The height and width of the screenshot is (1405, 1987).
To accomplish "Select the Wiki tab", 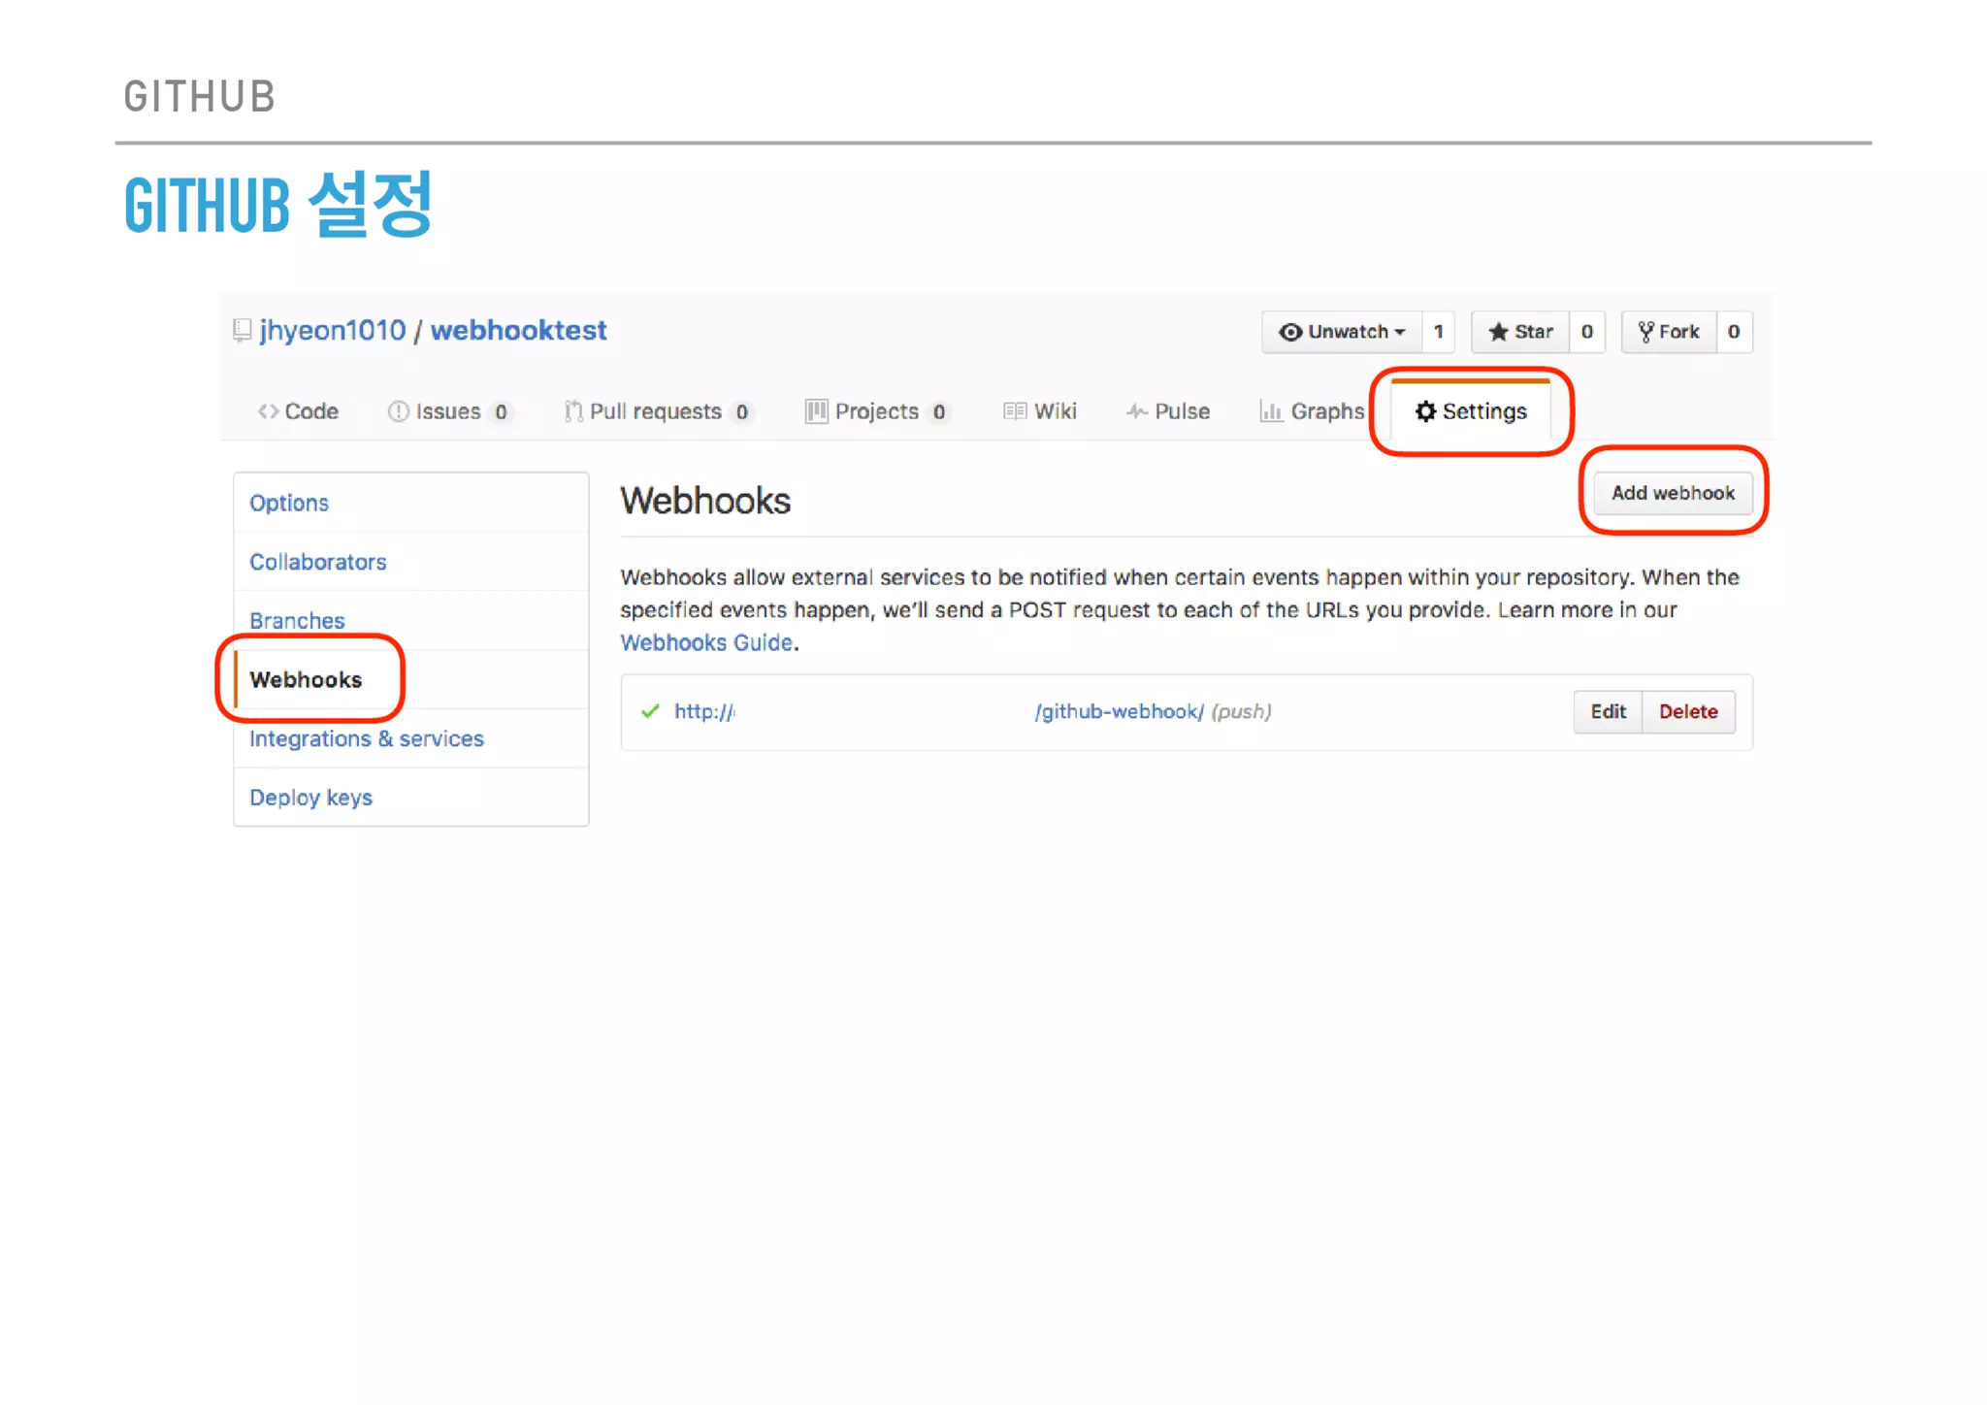I will coord(1040,411).
